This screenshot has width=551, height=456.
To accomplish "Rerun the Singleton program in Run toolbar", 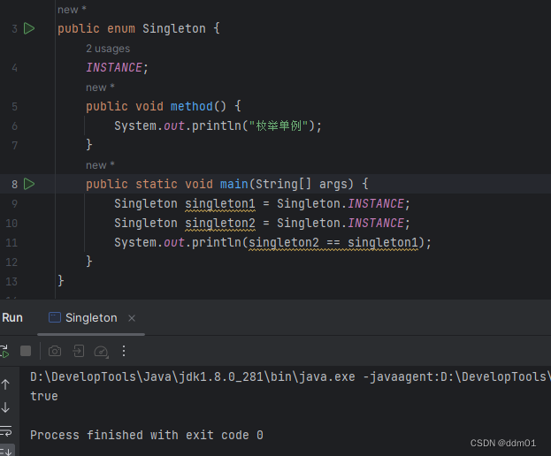I will point(4,351).
